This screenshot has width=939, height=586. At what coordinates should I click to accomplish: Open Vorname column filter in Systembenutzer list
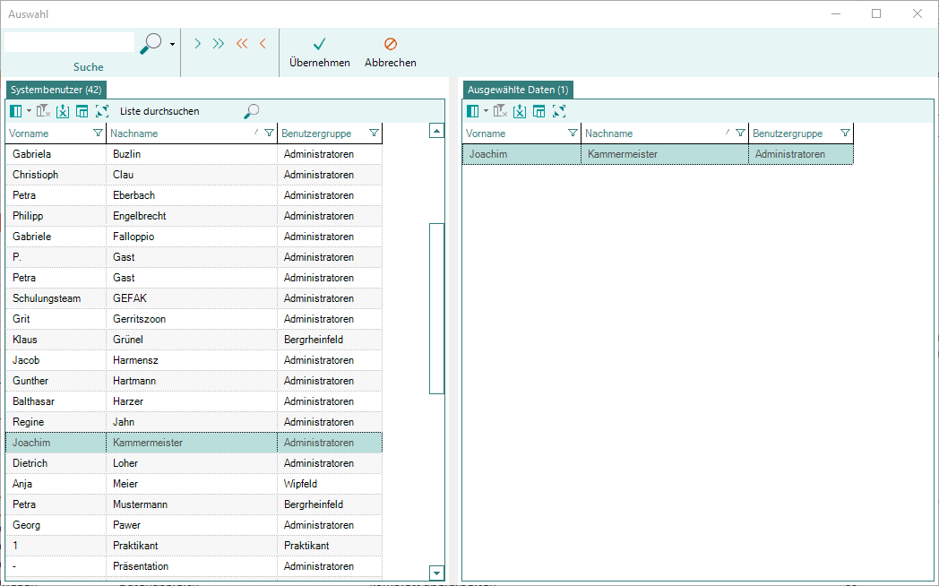(x=98, y=134)
